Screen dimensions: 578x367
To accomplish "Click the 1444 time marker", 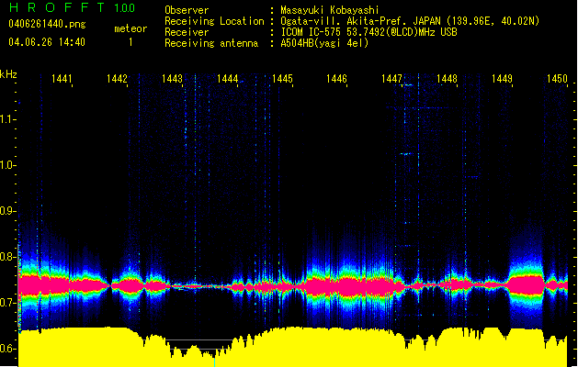I will click(x=228, y=79).
